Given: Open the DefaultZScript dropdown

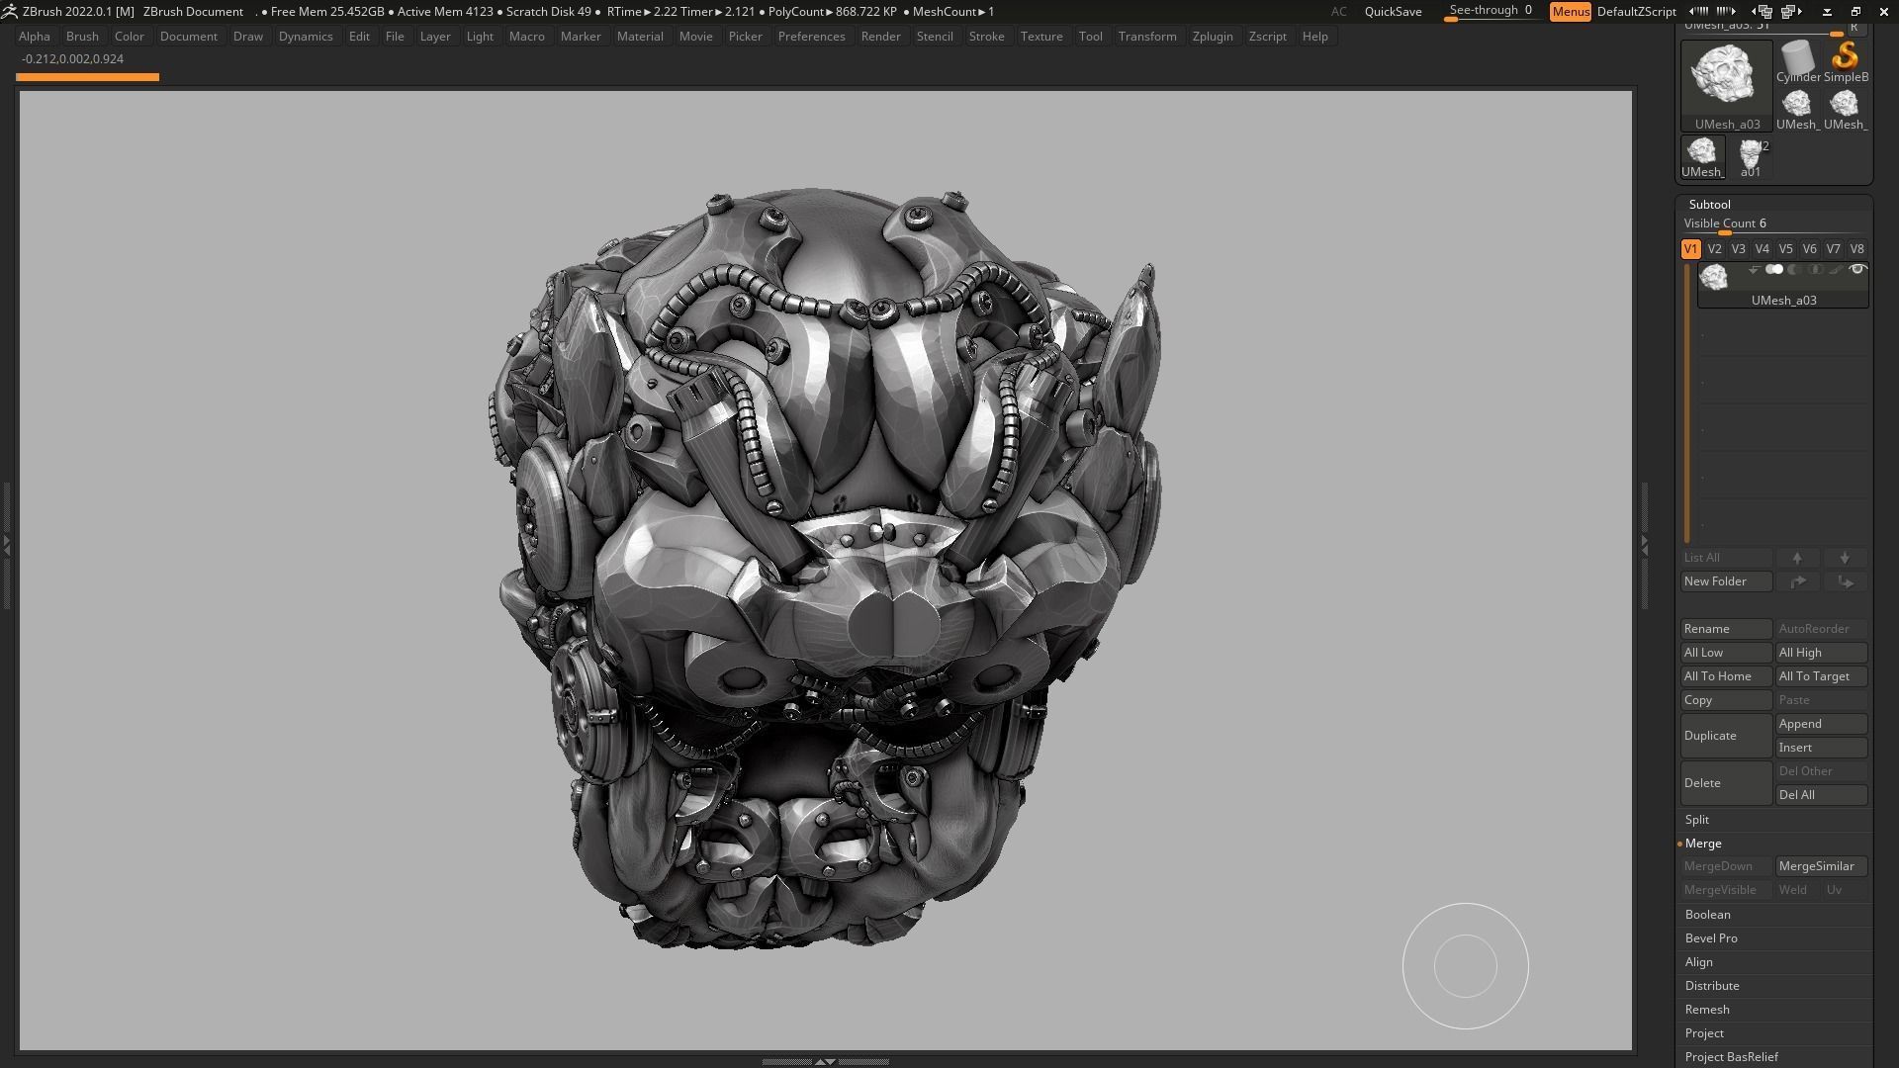Looking at the screenshot, I should [1636, 12].
